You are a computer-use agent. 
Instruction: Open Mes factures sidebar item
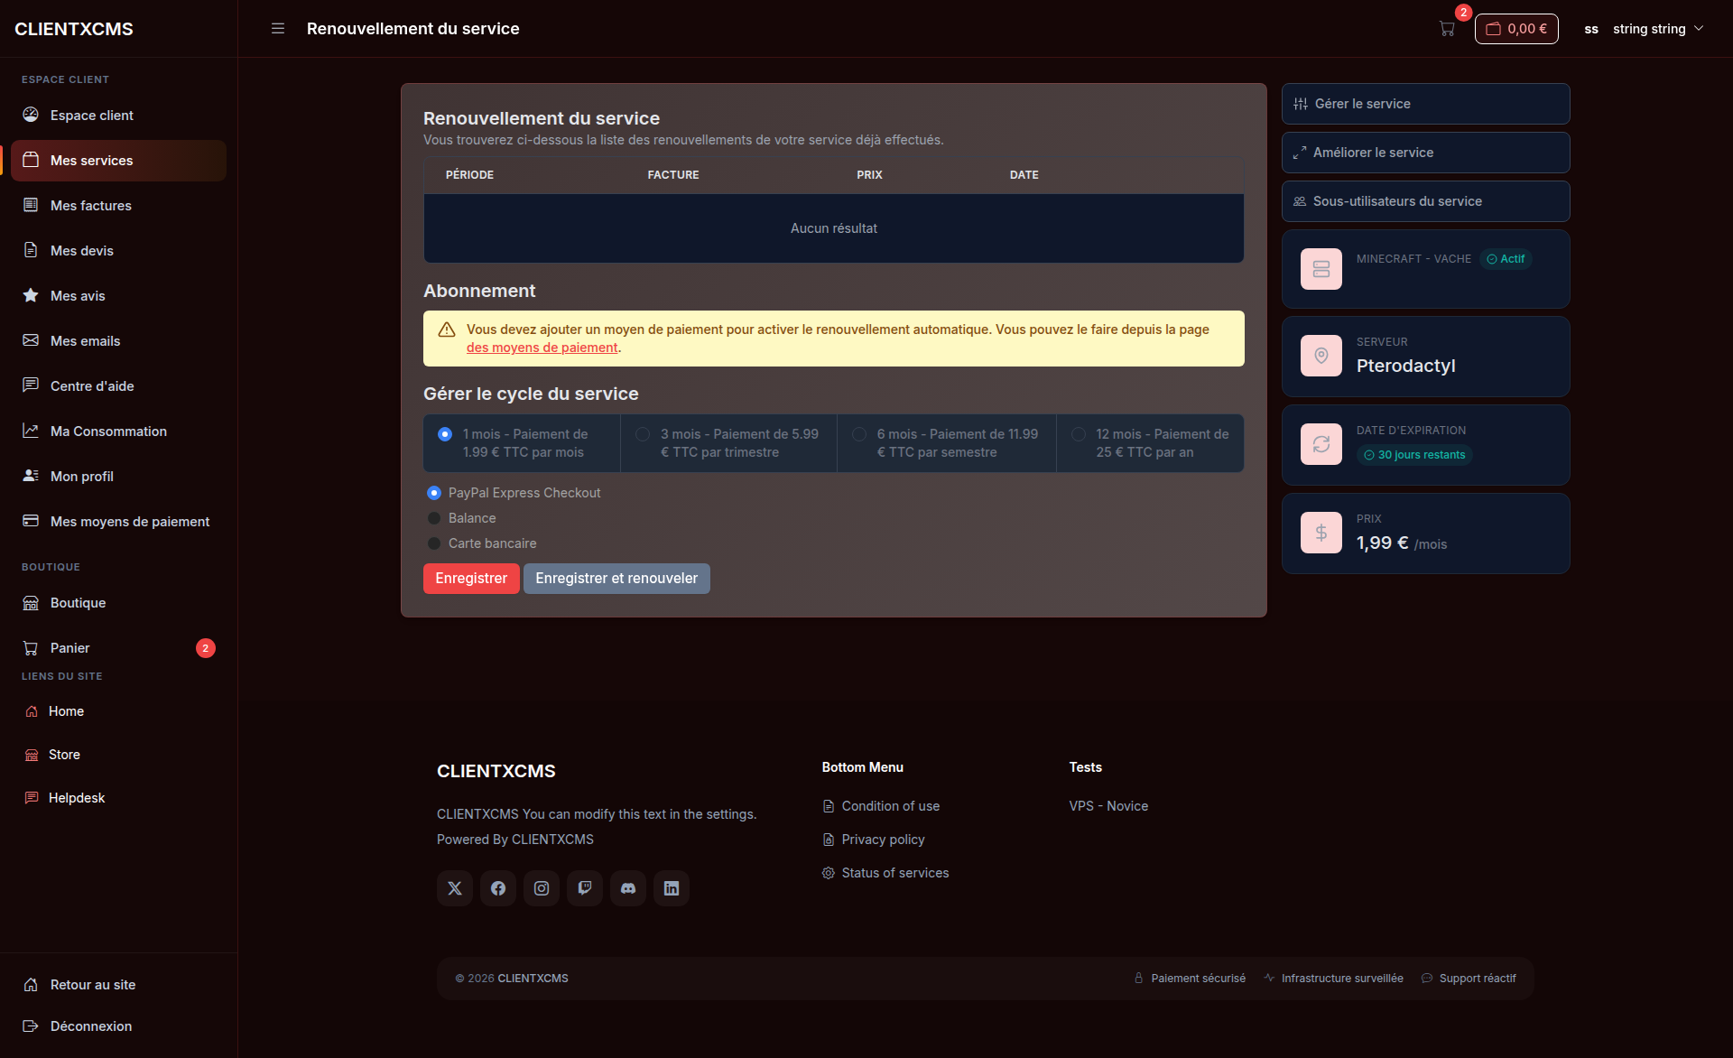118,206
